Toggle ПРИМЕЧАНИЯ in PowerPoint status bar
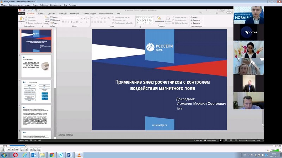Image resolution: width=282 pixels, height=158 pixels. click(210, 140)
